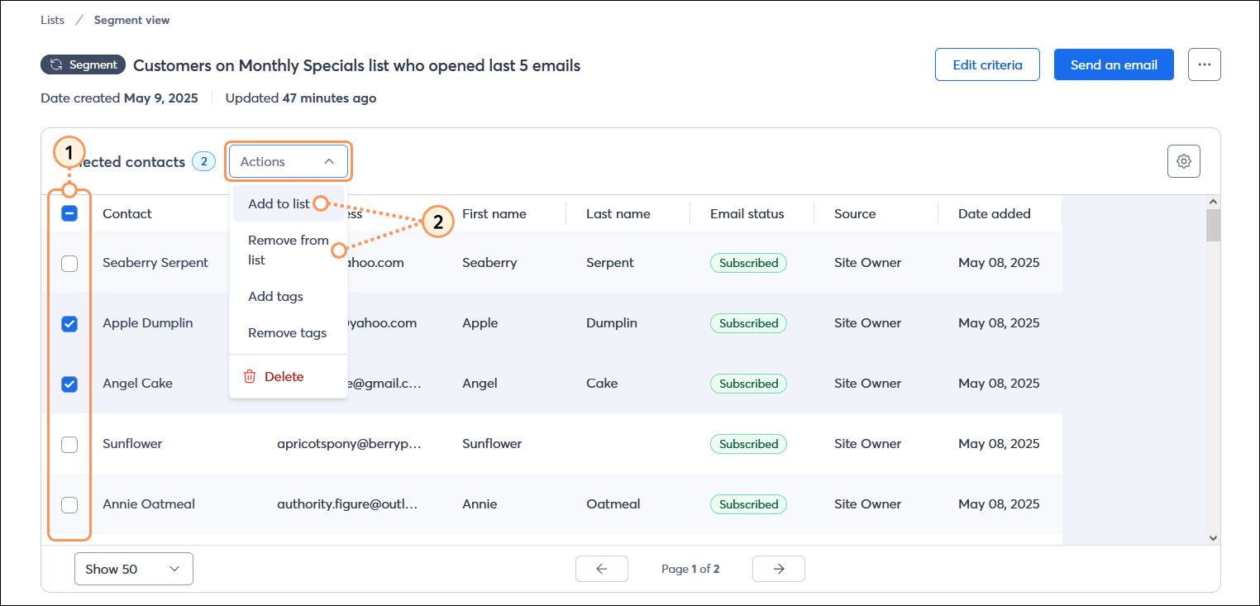
Task: Select Add tags in the Actions menu
Action: 289,296
